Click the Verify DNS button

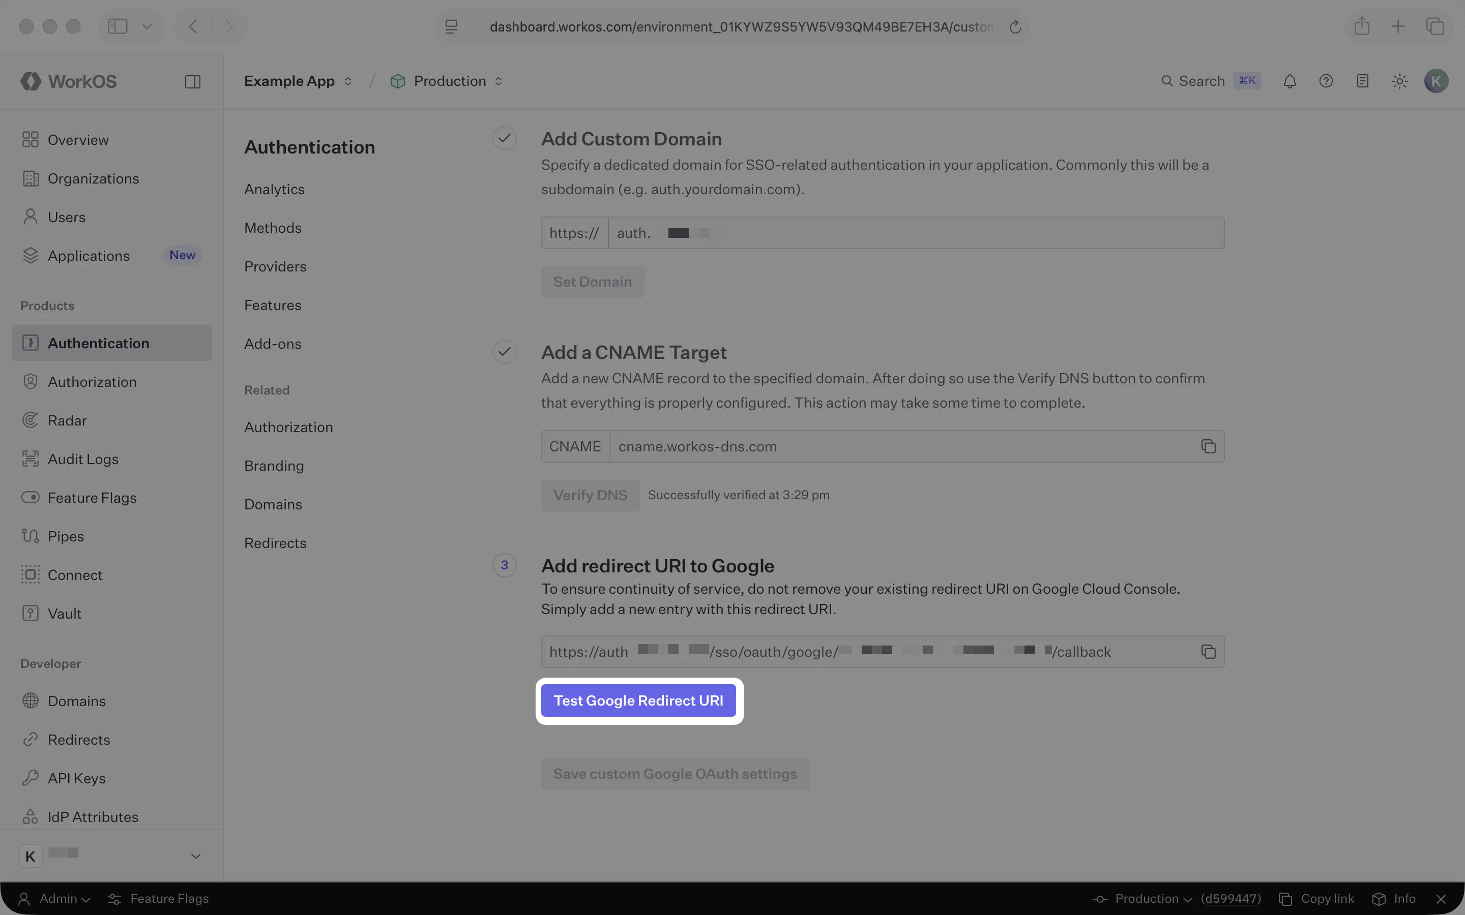pyautogui.click(x=590, y=495)
